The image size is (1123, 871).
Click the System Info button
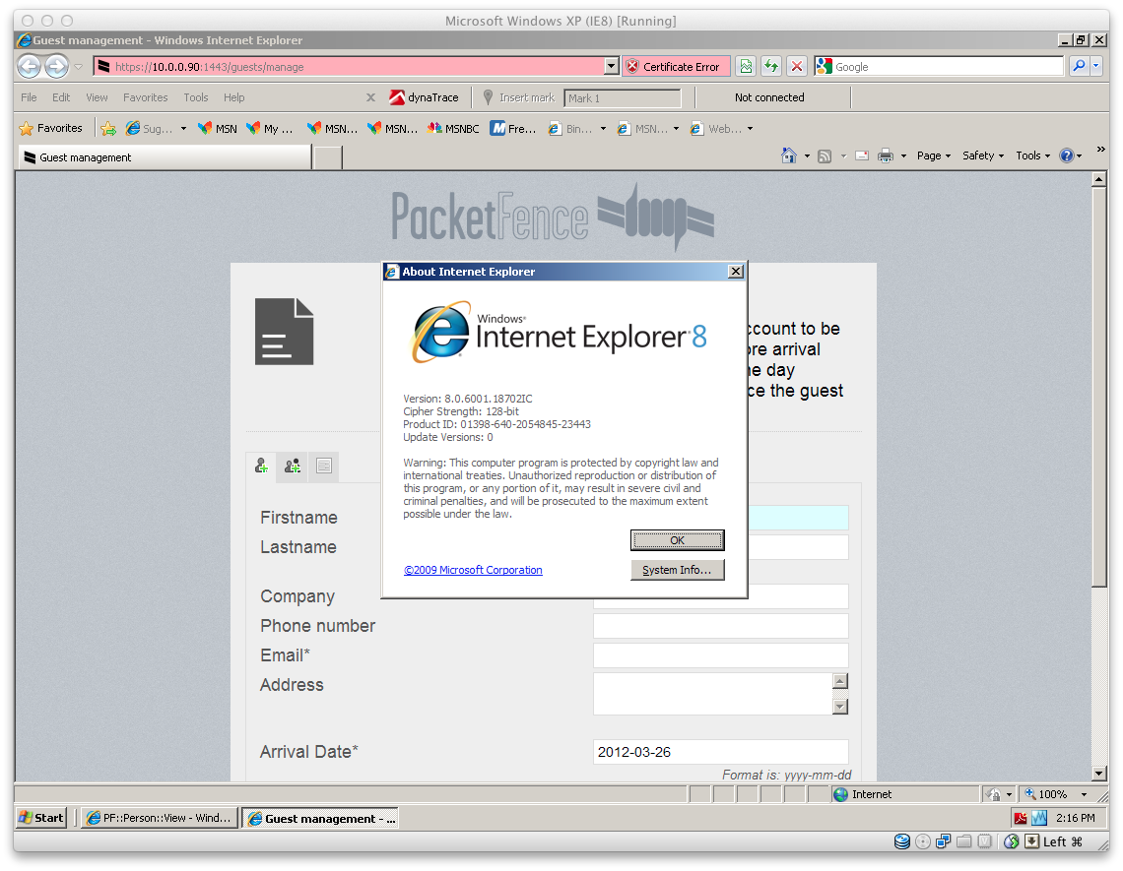click(x=677, y=570)
